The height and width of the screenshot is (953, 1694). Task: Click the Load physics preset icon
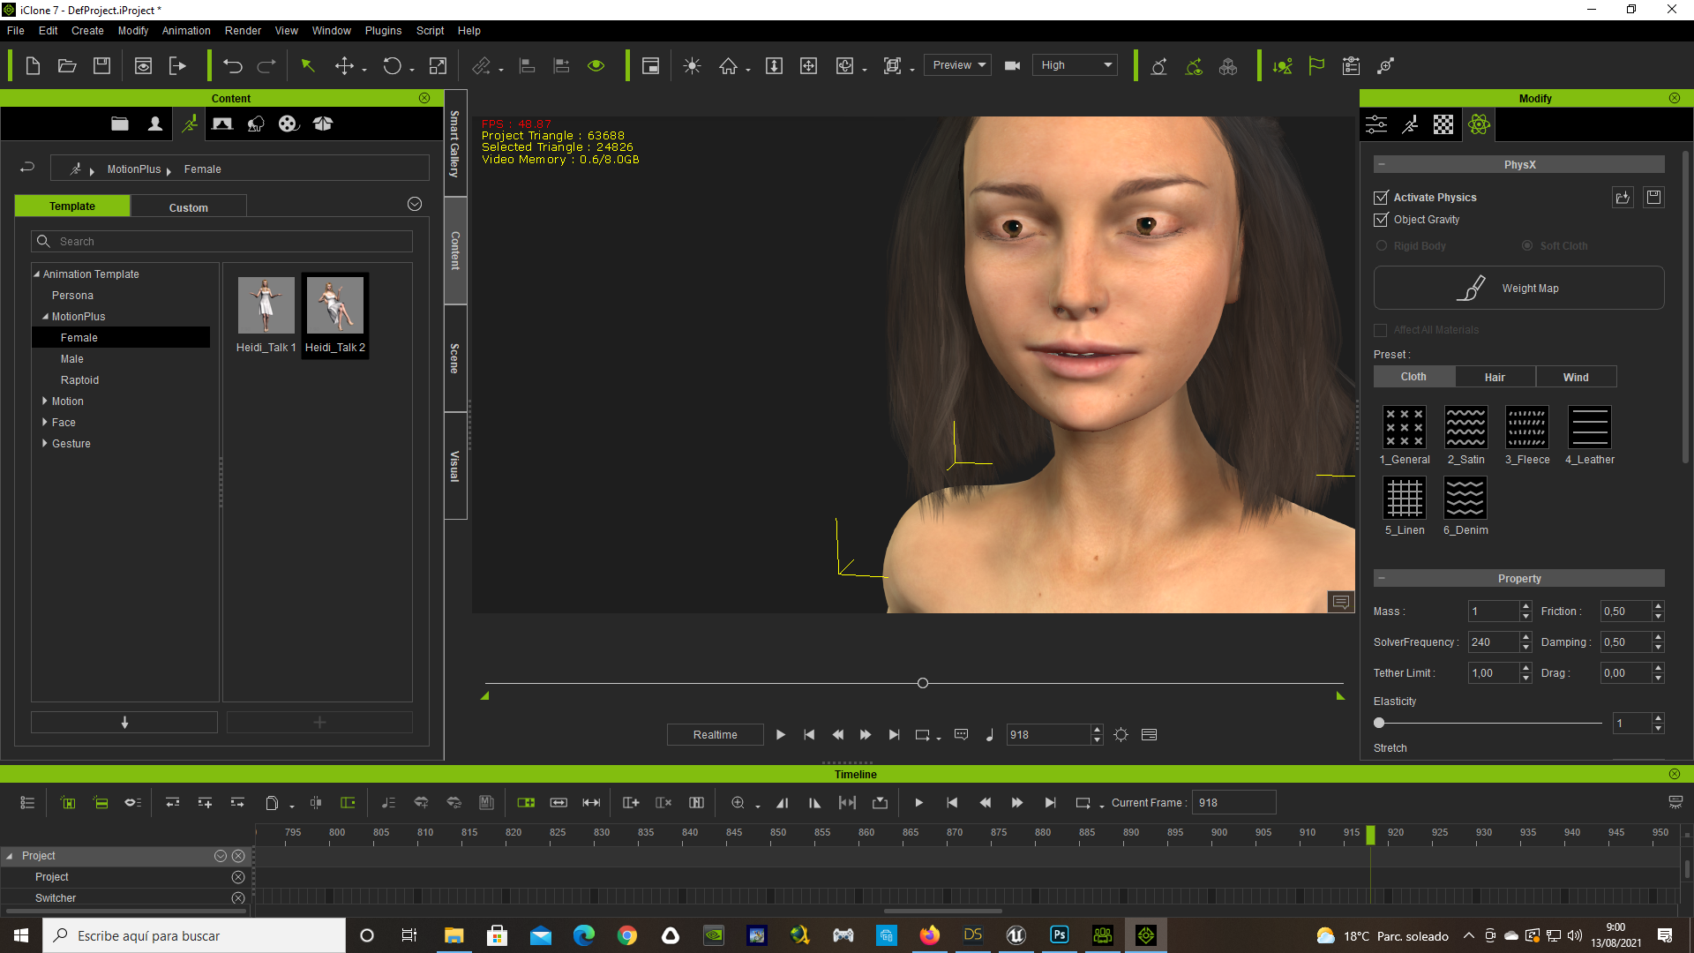pos(1623,198)
